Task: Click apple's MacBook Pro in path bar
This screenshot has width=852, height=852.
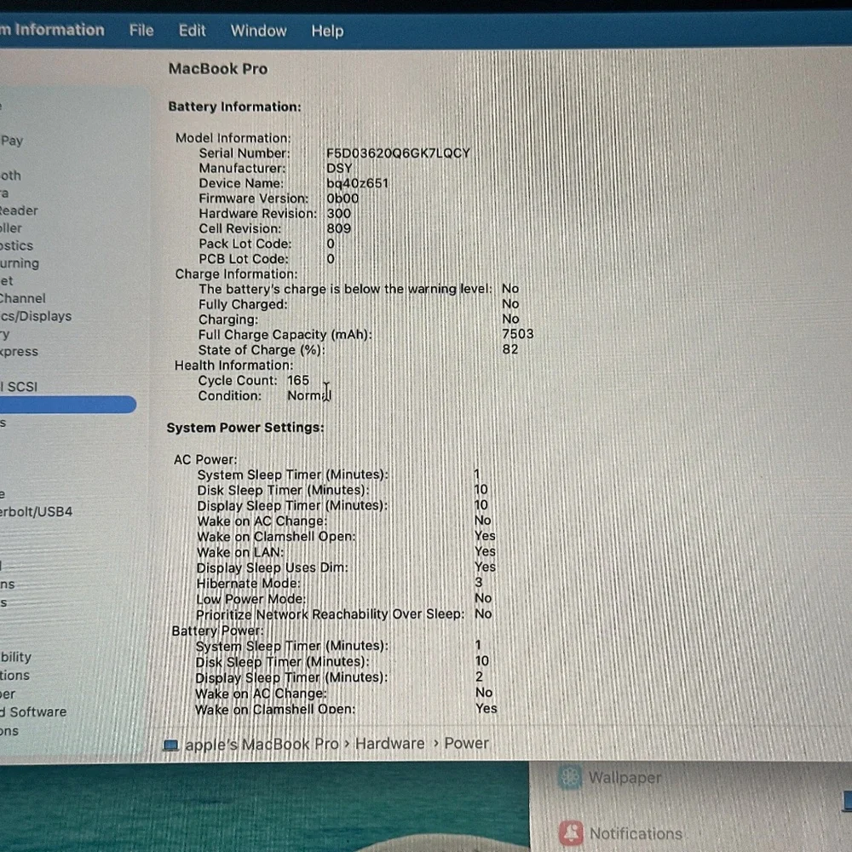Action: click(x=262, y=744)
